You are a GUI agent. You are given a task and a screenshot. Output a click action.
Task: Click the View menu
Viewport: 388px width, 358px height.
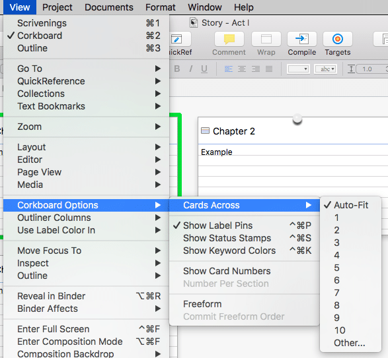pos(20,7)
